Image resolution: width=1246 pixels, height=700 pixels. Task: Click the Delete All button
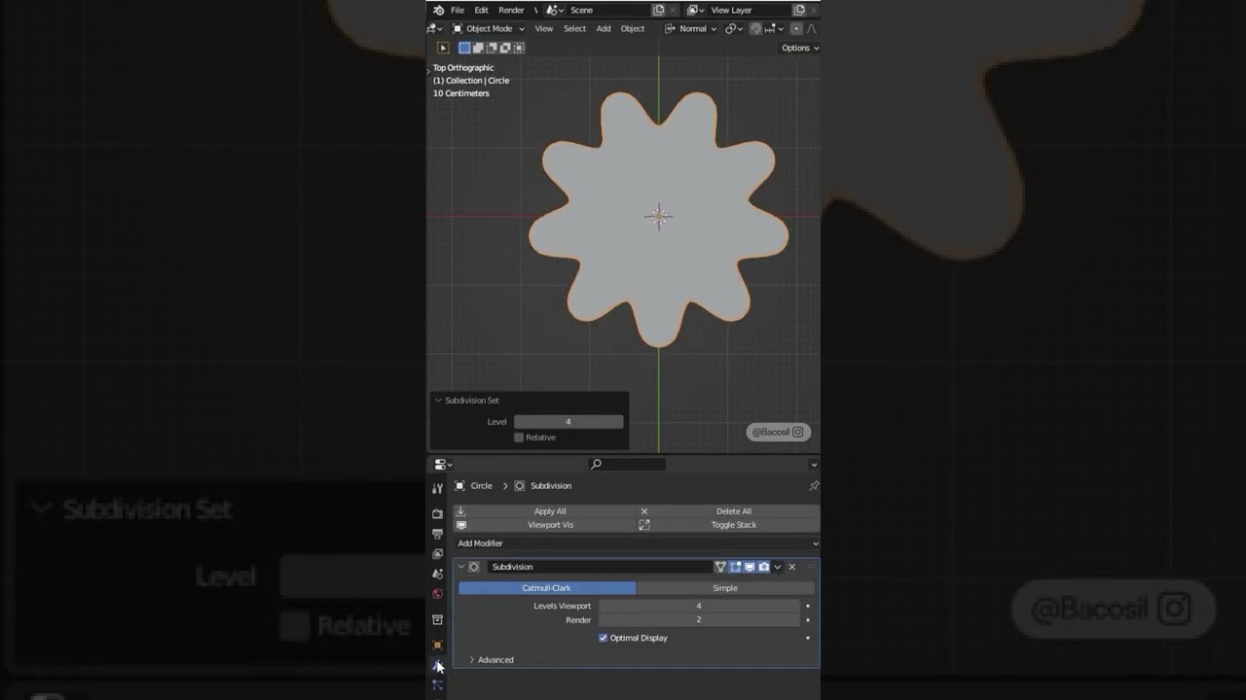click(728, 511)
